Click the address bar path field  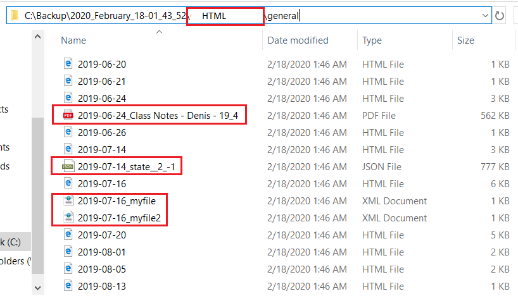point(249,16)
